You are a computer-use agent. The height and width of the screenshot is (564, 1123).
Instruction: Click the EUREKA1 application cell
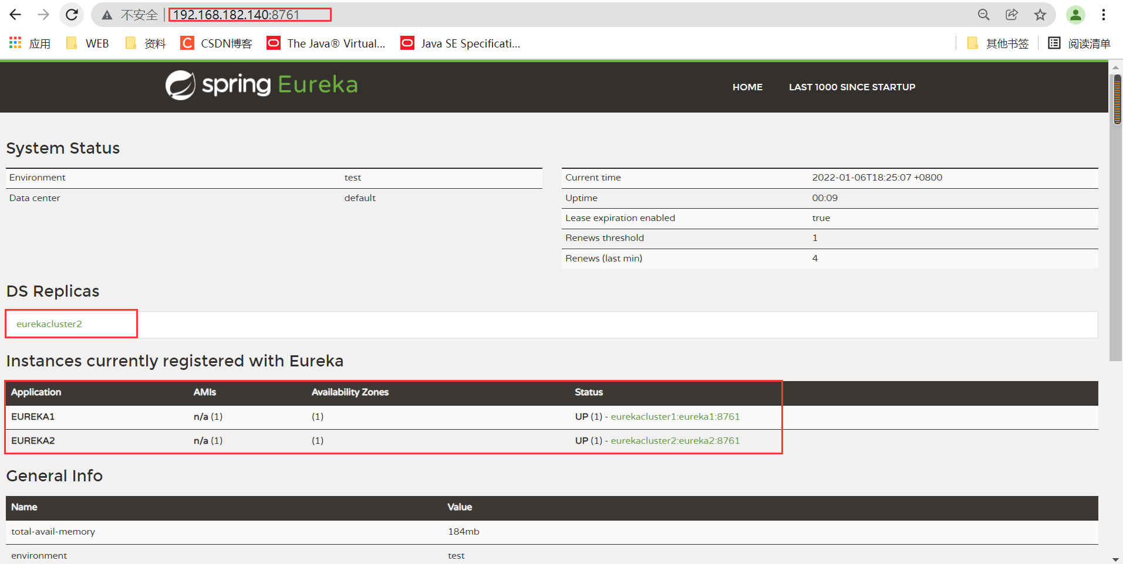[x=33, y=416]
